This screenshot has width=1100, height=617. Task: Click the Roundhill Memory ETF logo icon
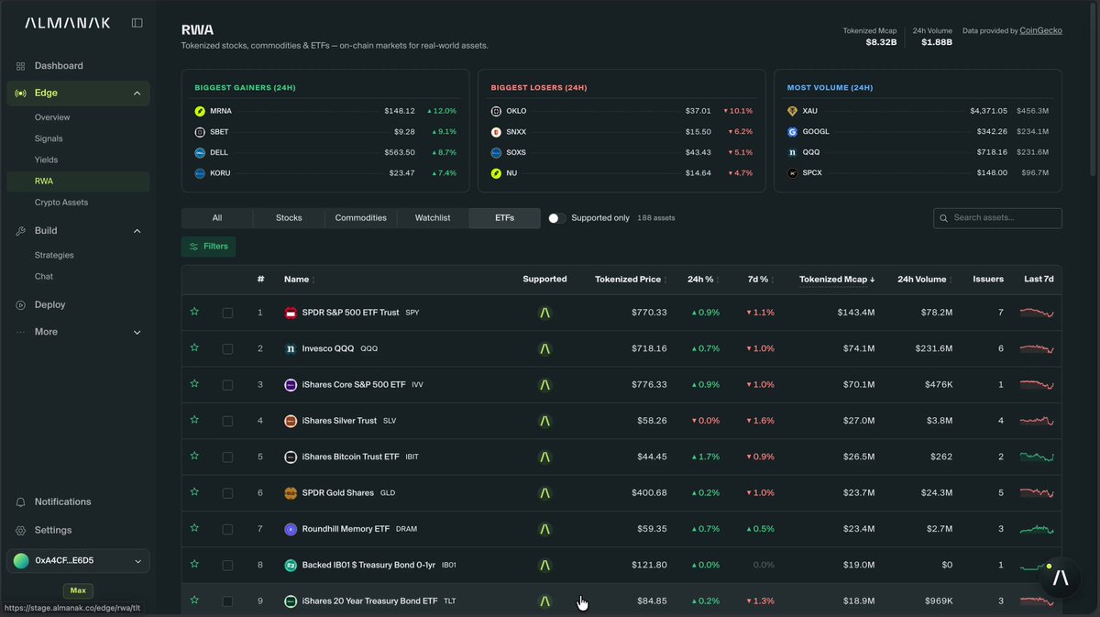tap(291, 529)
